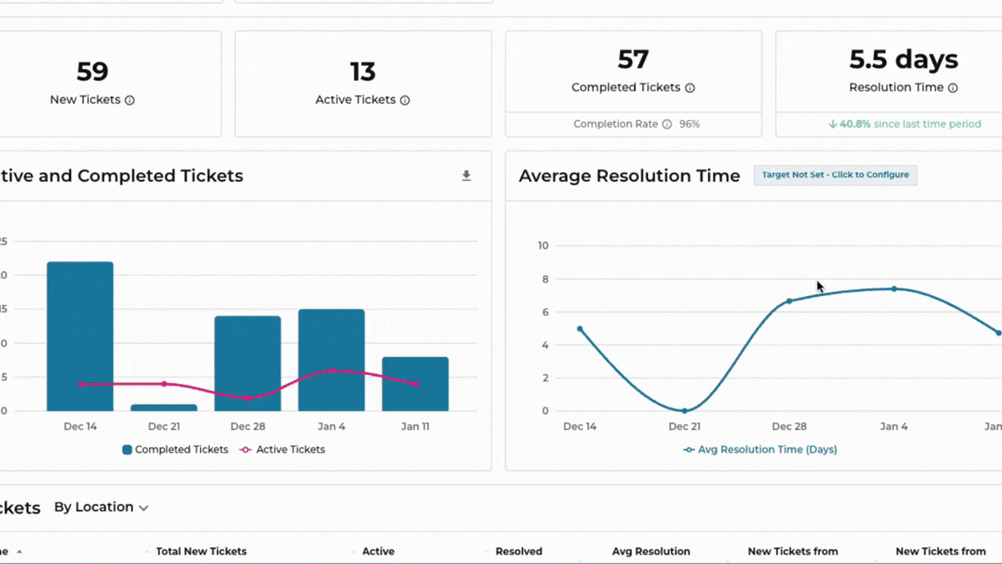The width and height of the screenshot is (1002, 564).
Task: Click the info icon beside Resolution Time
Action: coord(952,88)
